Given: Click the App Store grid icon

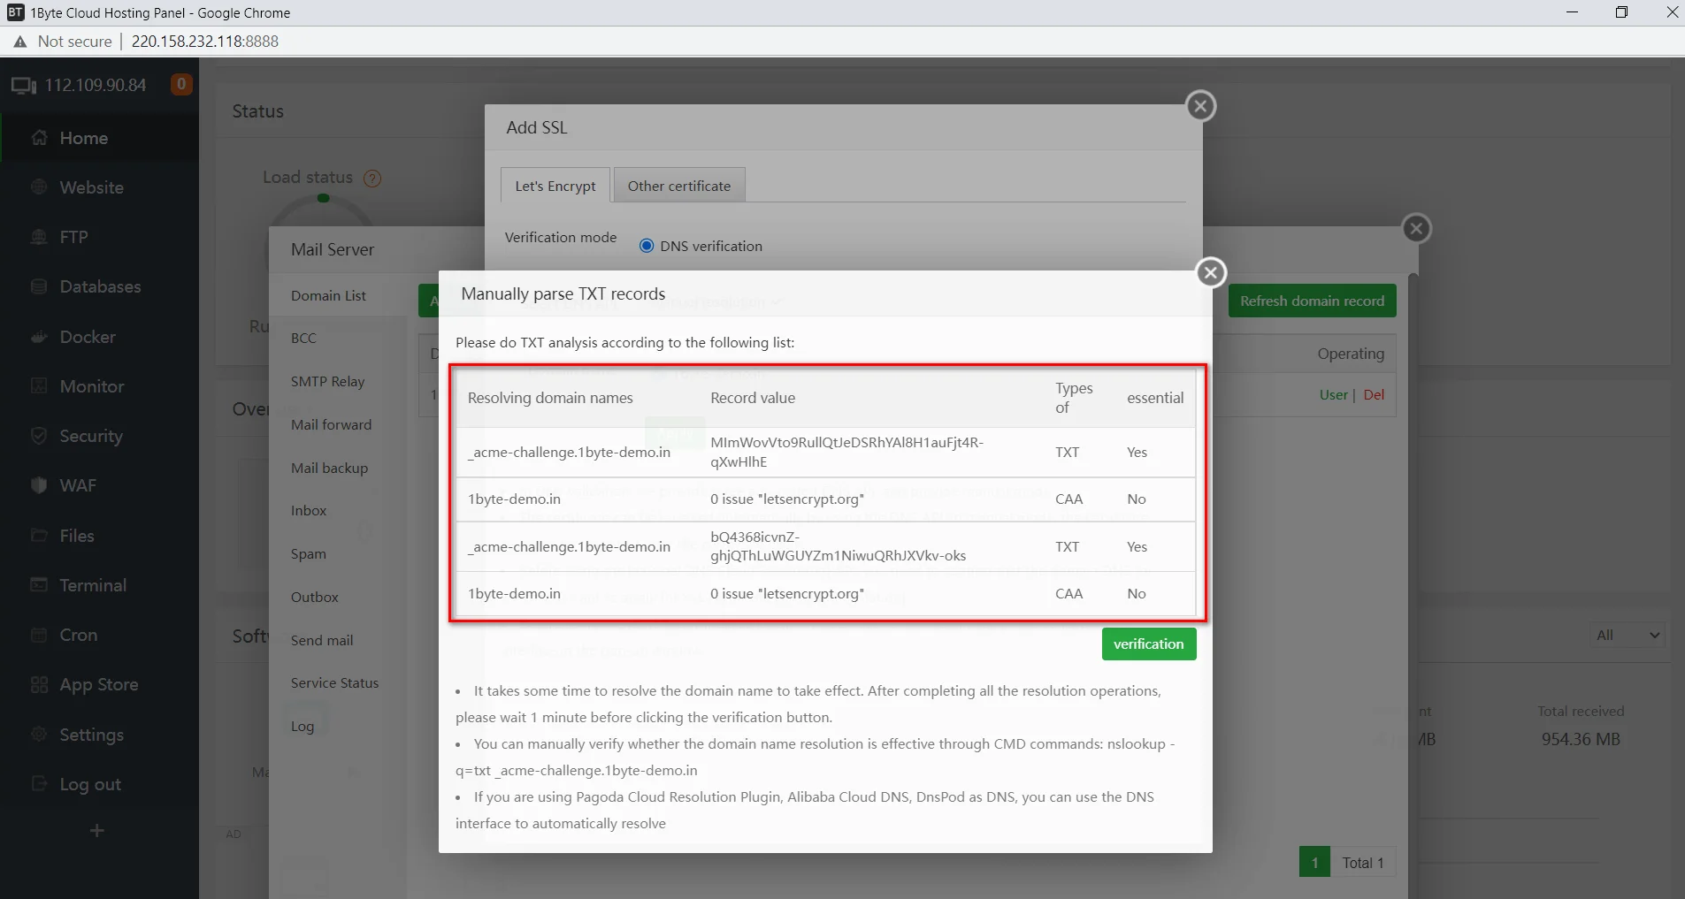Looking at the screenshot, I should tap(39, 684).
